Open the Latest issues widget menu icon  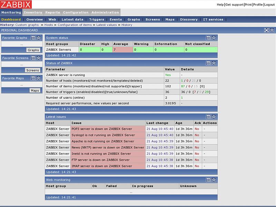[x=208, y=117]
